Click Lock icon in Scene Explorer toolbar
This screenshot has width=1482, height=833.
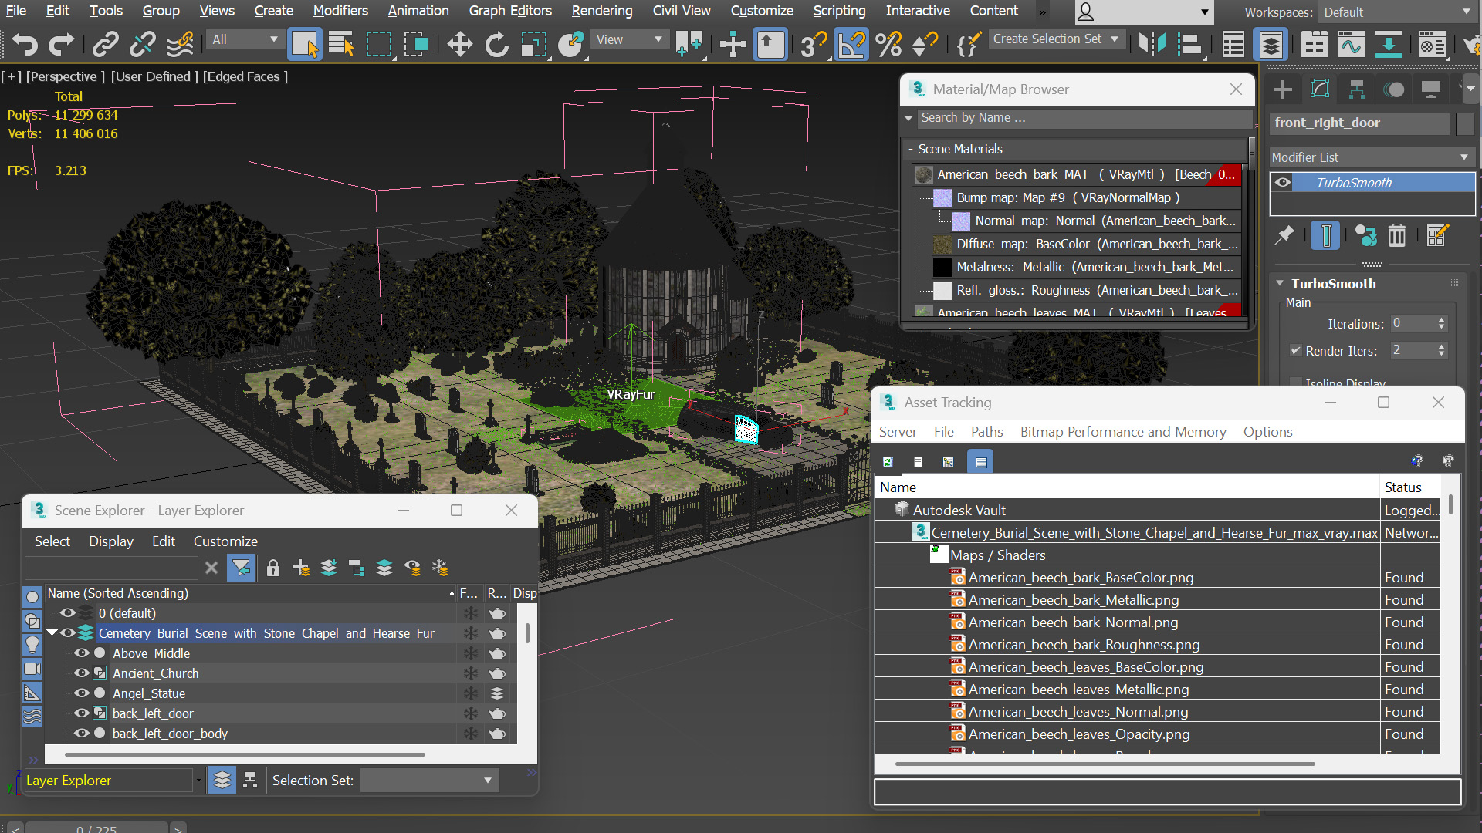pos(273,568)
